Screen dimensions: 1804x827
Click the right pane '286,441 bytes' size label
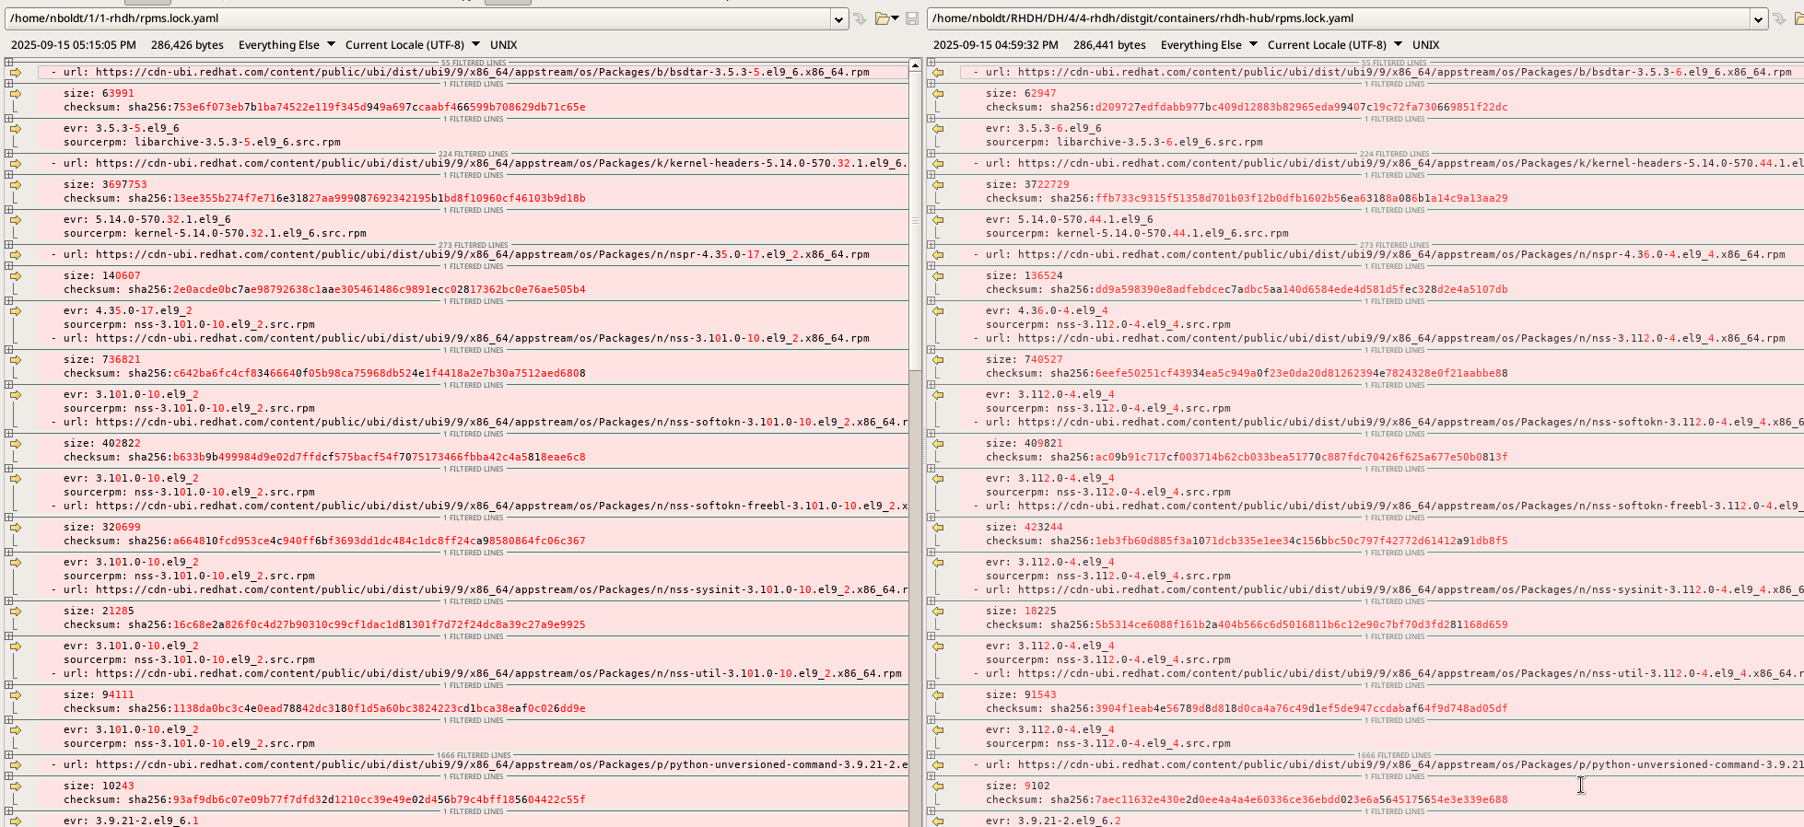pos(1109,44)
